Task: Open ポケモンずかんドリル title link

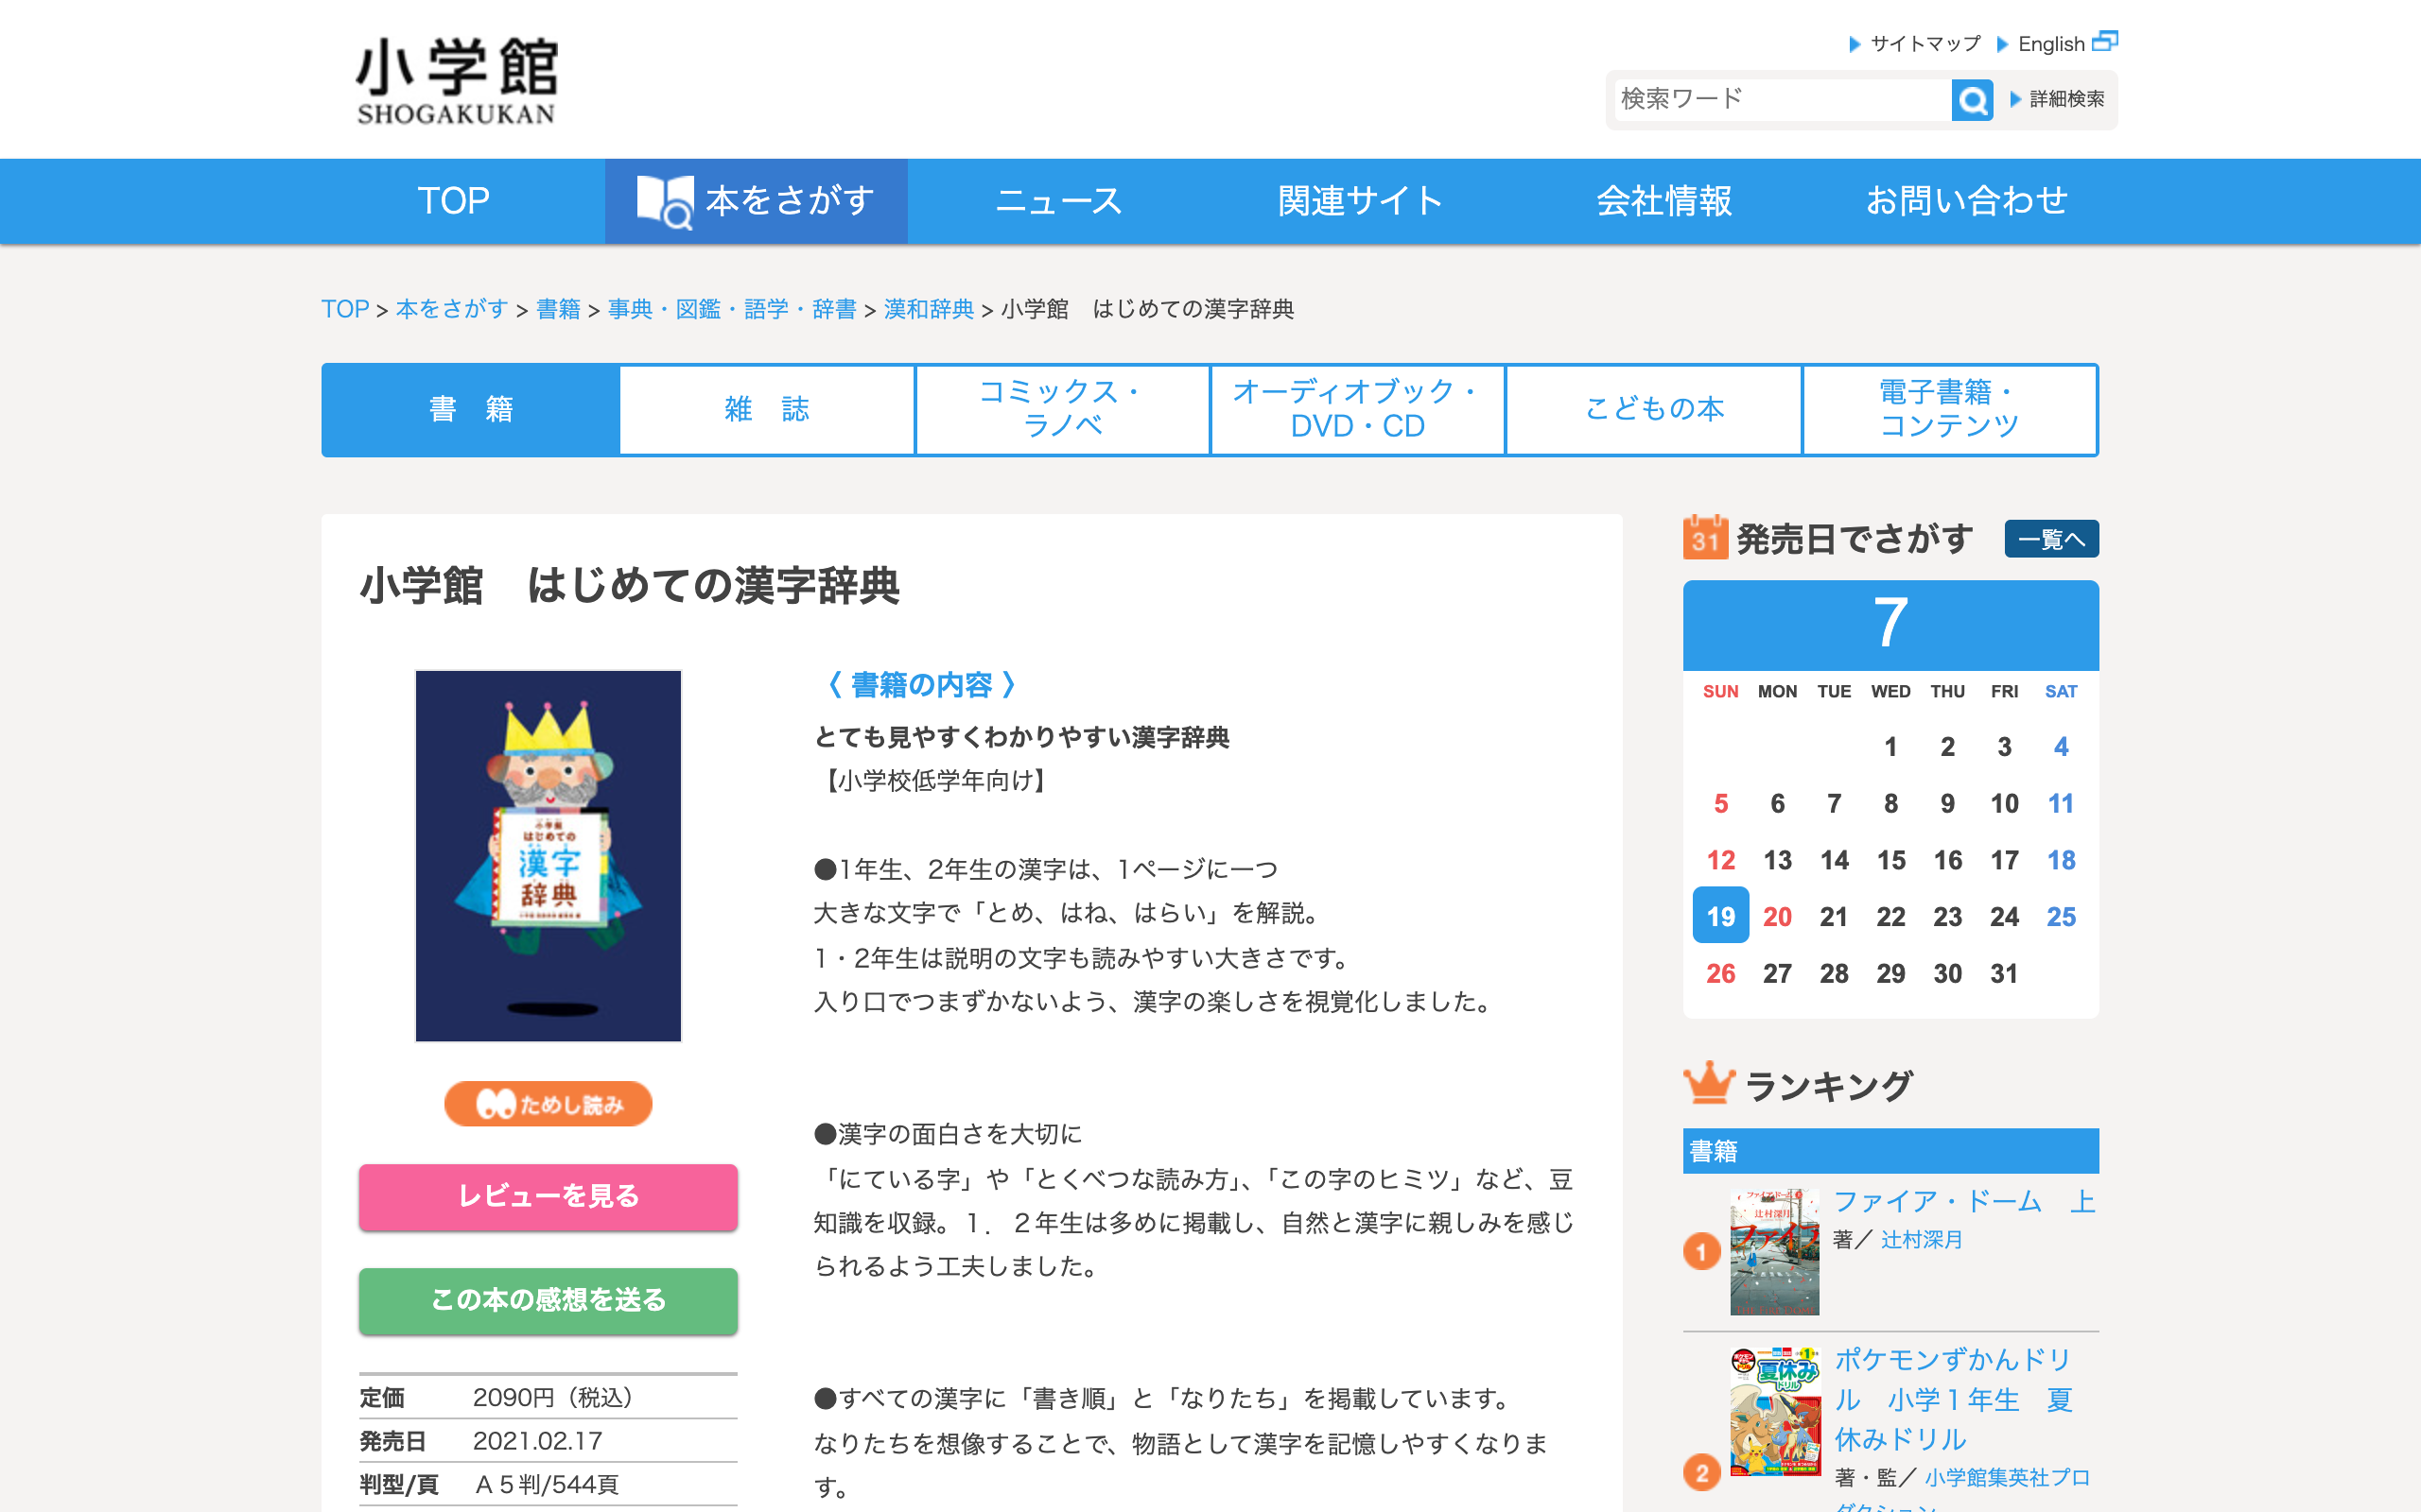Action: coord(1953,1399)
